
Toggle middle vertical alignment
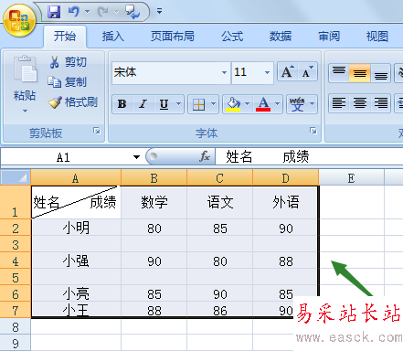tap(360, 73)
